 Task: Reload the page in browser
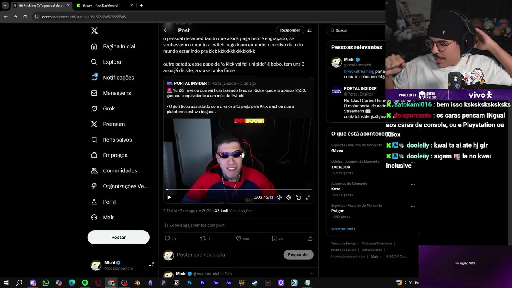[x=25, y=17]
